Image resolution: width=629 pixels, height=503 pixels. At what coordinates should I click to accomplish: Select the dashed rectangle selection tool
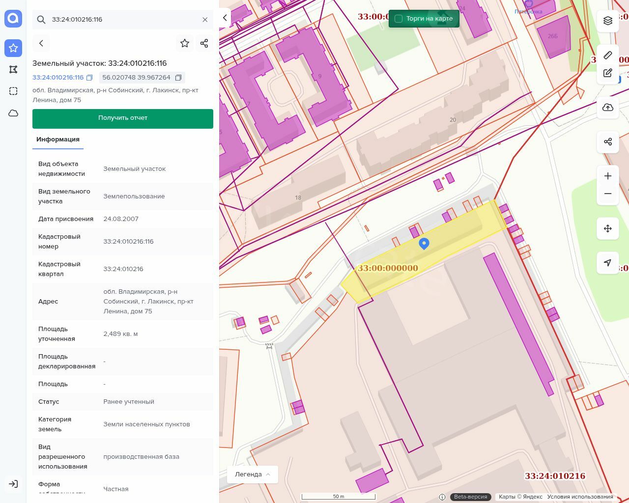pos(13,91)
